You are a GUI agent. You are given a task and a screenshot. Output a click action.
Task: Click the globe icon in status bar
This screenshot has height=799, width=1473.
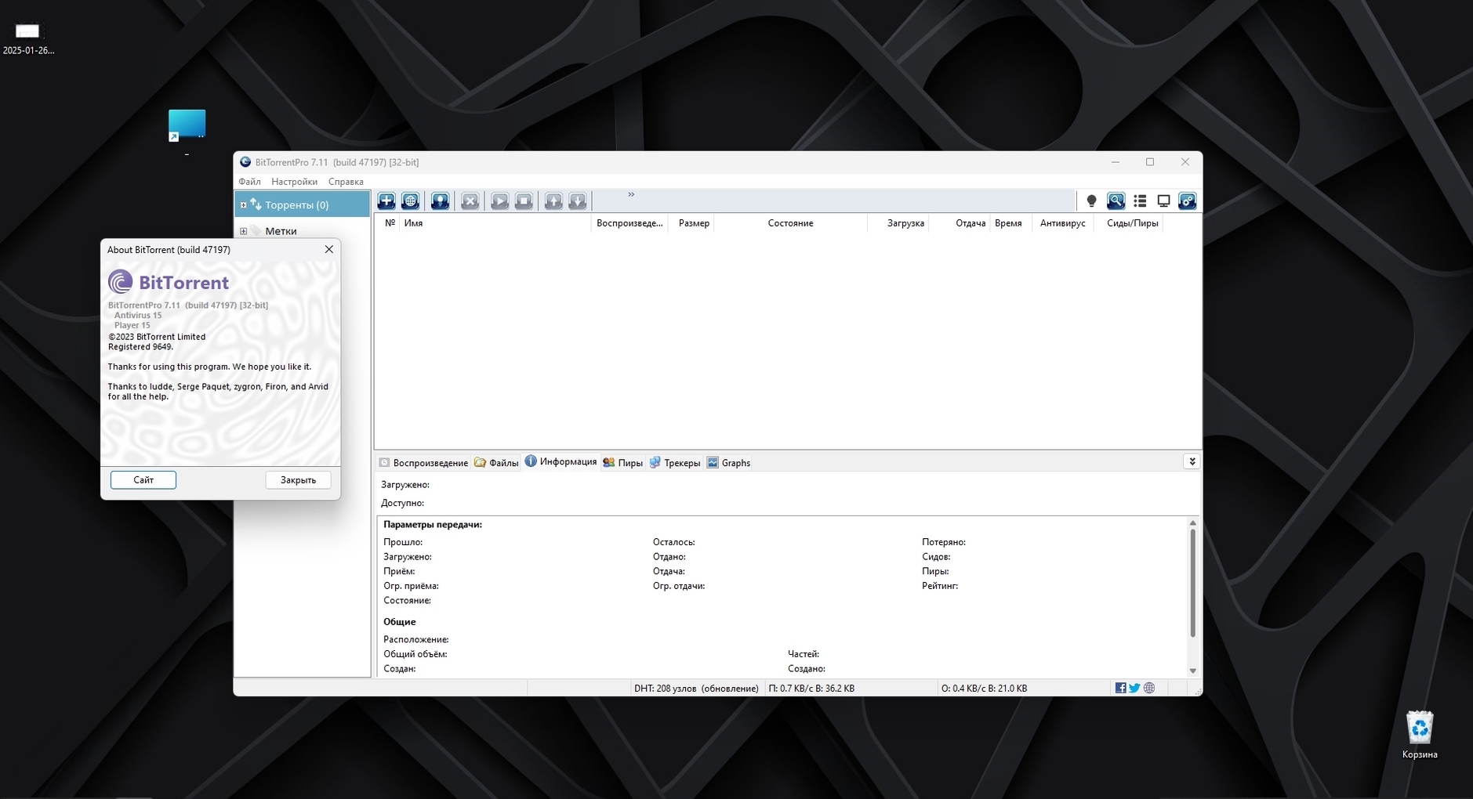click(x=1149, y=688)
